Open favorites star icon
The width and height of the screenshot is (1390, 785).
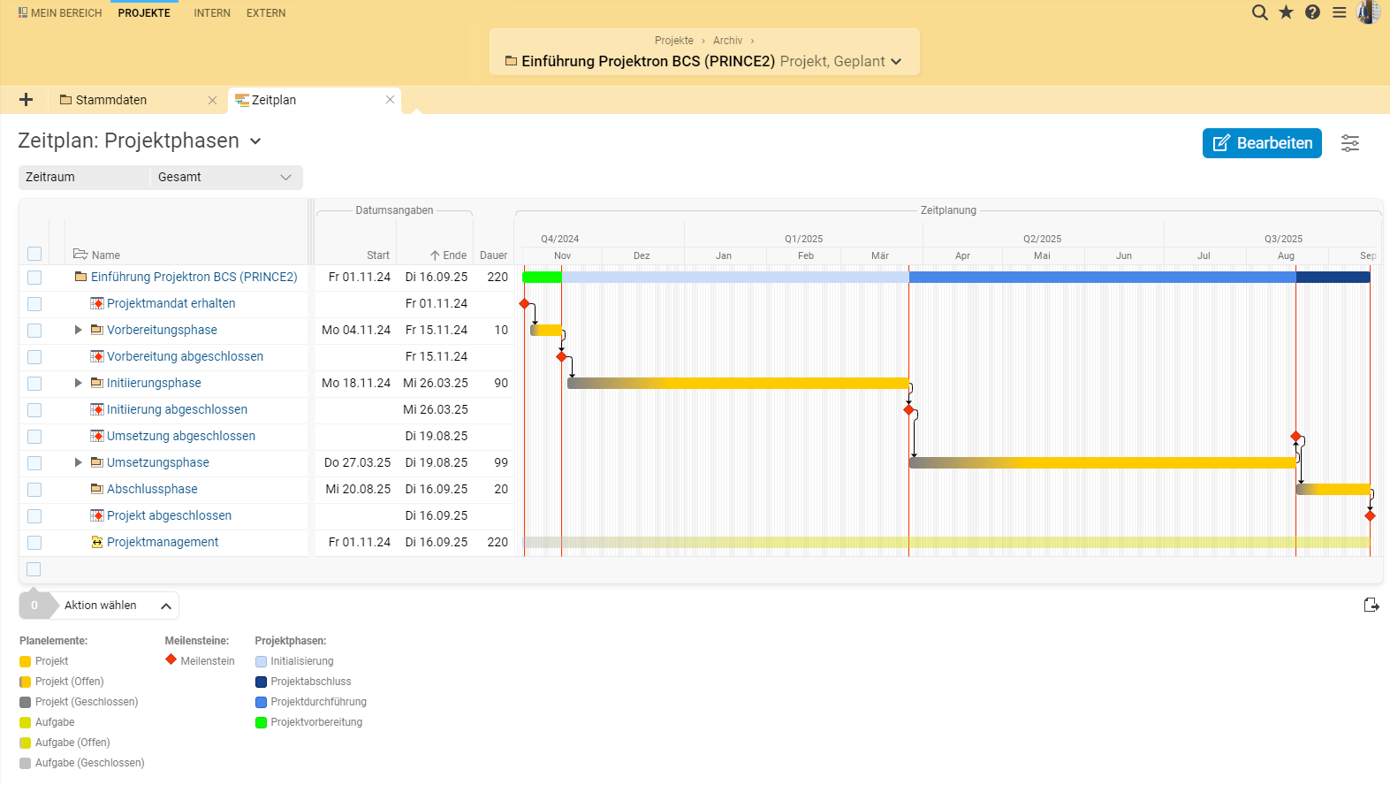click(1286, 12)
